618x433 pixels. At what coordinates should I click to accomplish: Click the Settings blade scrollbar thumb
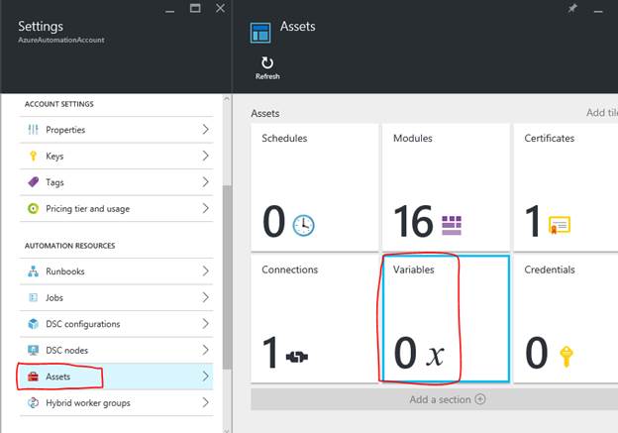tap(227, 277)
